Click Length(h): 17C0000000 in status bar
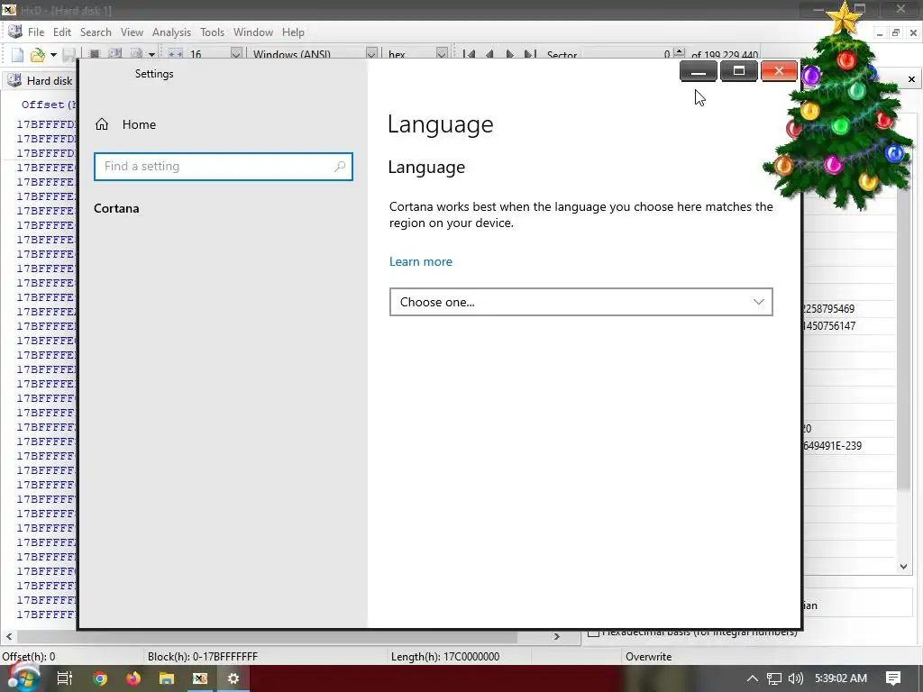 point(445,657)
